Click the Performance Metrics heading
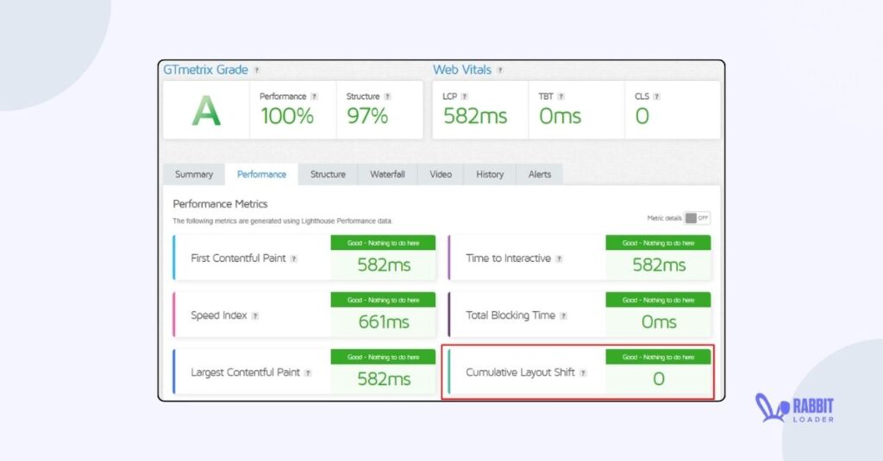 pos(220,203)
